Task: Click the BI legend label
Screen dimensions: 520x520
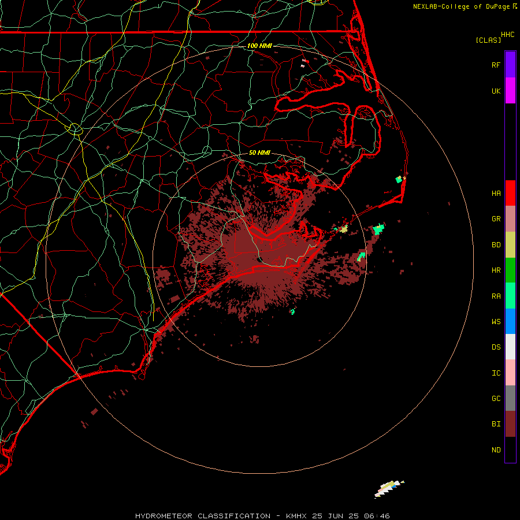Action: click(496, 424)
